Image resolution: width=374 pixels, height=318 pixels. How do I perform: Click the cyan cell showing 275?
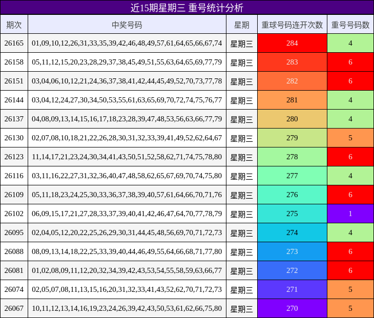tap(292, 214)
